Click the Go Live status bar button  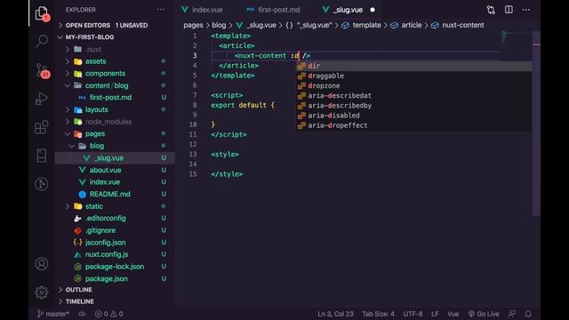tap(484, 314)
